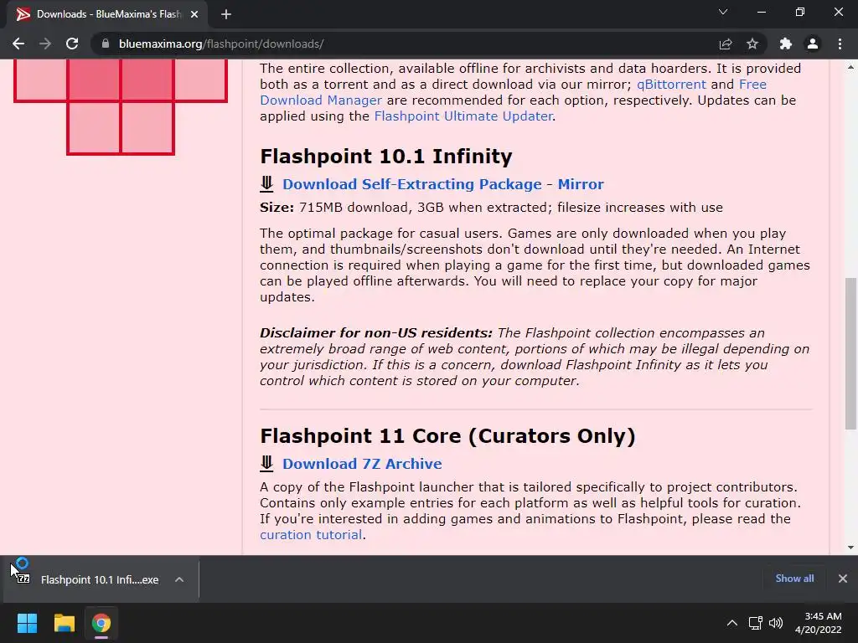Open the tab search dropdown arrow
This screenshot has width=858, height=643.
[723, 12]
